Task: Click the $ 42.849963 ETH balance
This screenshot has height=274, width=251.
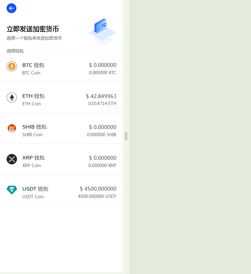Action: tap(101, 96)
